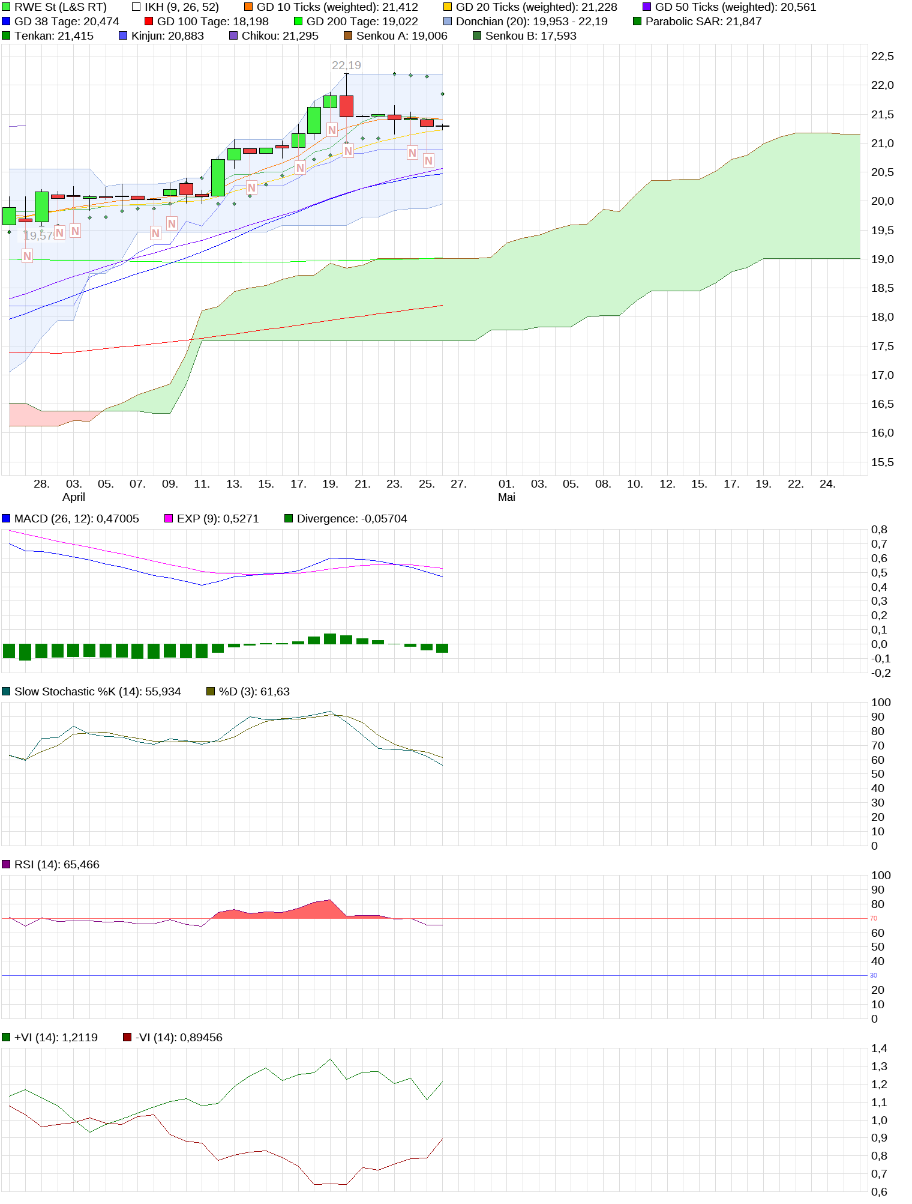The width and height of the screenshot is (912, 1204).
Task: Click the magenta EXP (9) swatch
Action: pos(169,519)
